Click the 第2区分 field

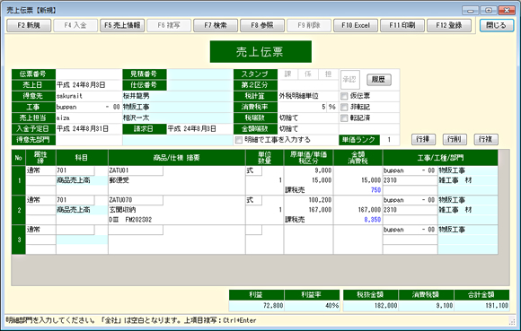pos(308,85)
